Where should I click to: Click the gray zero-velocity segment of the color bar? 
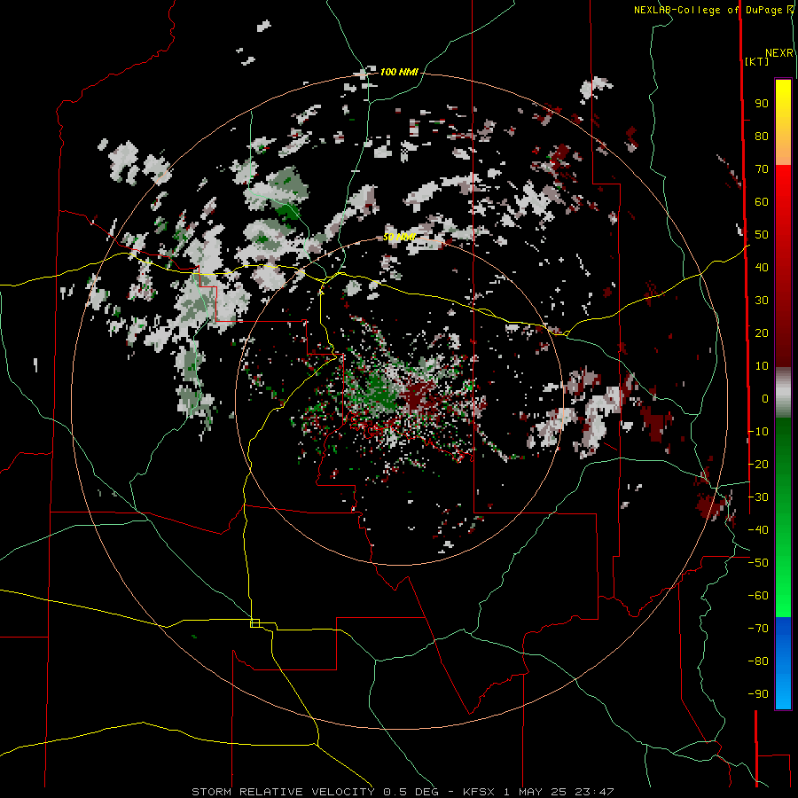[783, 393]
